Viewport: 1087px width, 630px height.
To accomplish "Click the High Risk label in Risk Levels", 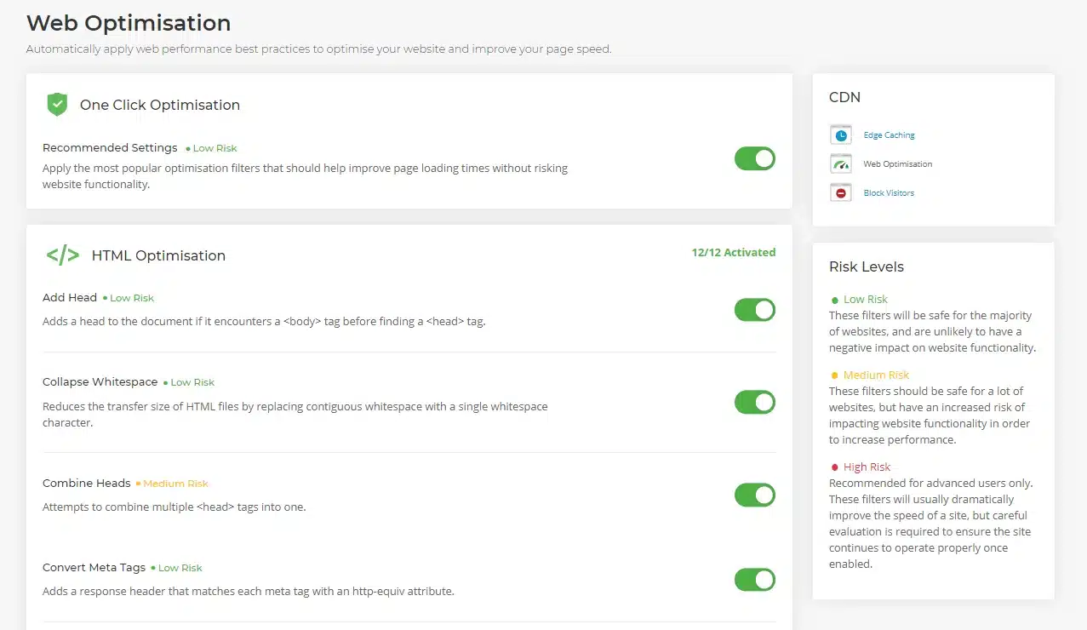I will [x=867, y=467].
